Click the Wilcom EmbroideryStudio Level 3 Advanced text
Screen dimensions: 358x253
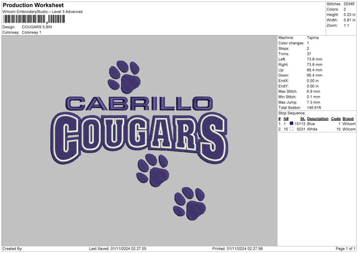click(x=42, y=12)
